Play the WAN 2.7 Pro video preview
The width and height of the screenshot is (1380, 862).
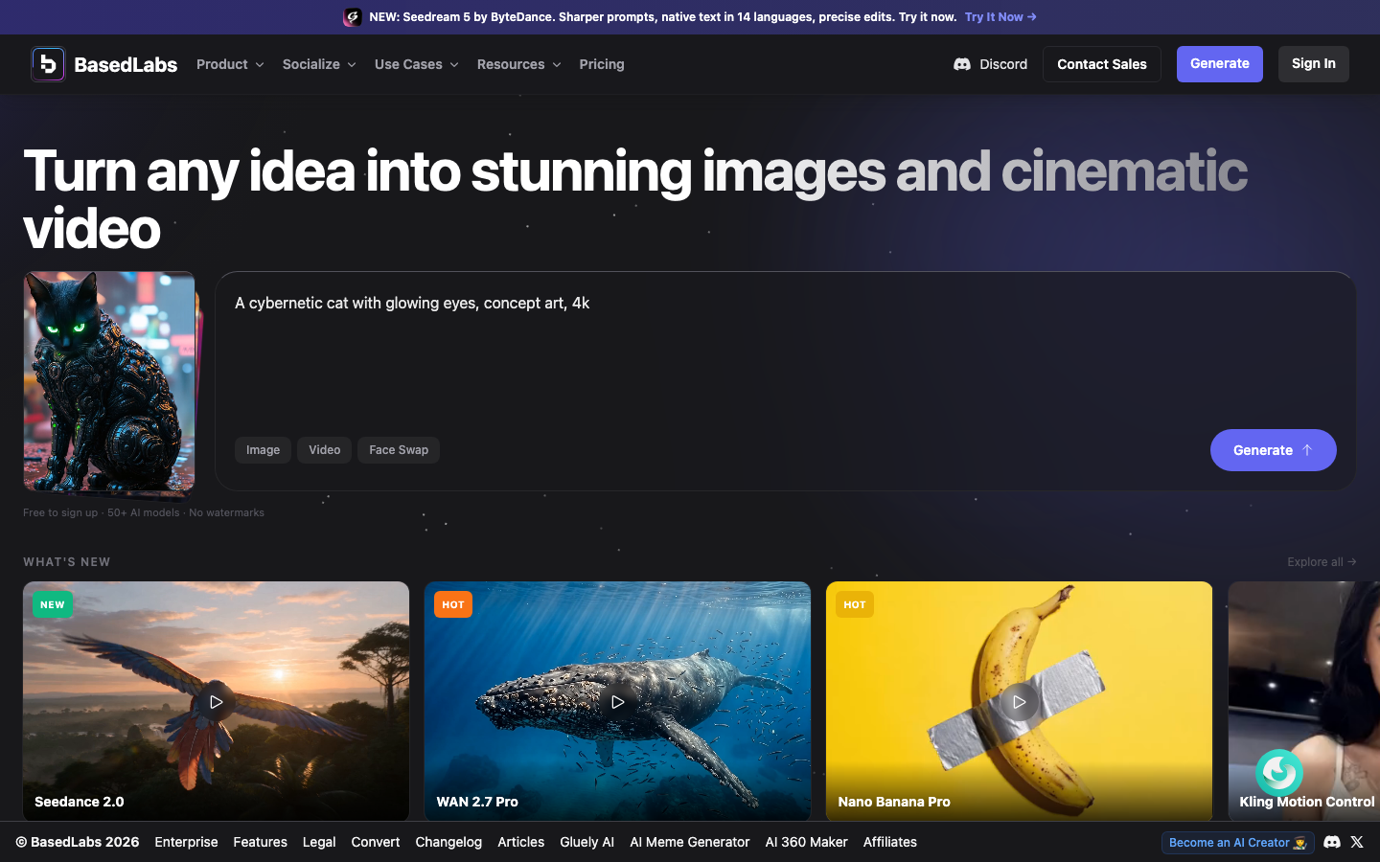coord(617,702)
